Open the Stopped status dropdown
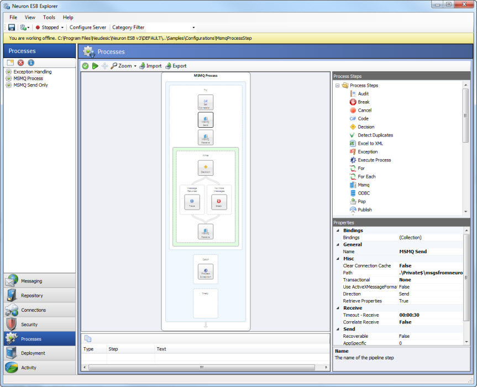This screenshot has width=477, height=387. pyautogui.click(x=50, y=28)
